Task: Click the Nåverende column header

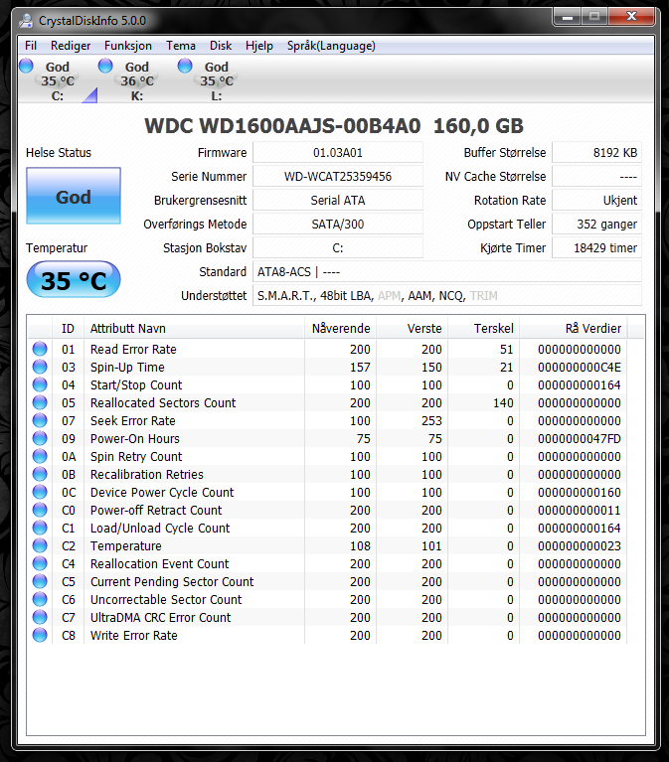Action: click(340, 329)
